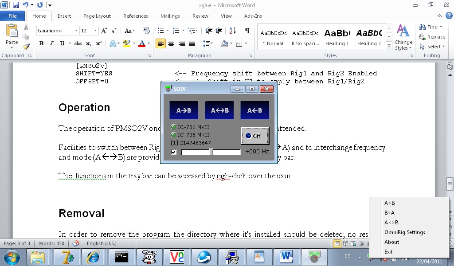454x266 pixels.
Task: Open the font name dropdown showing Garamond
Action: tap(76, 31)
